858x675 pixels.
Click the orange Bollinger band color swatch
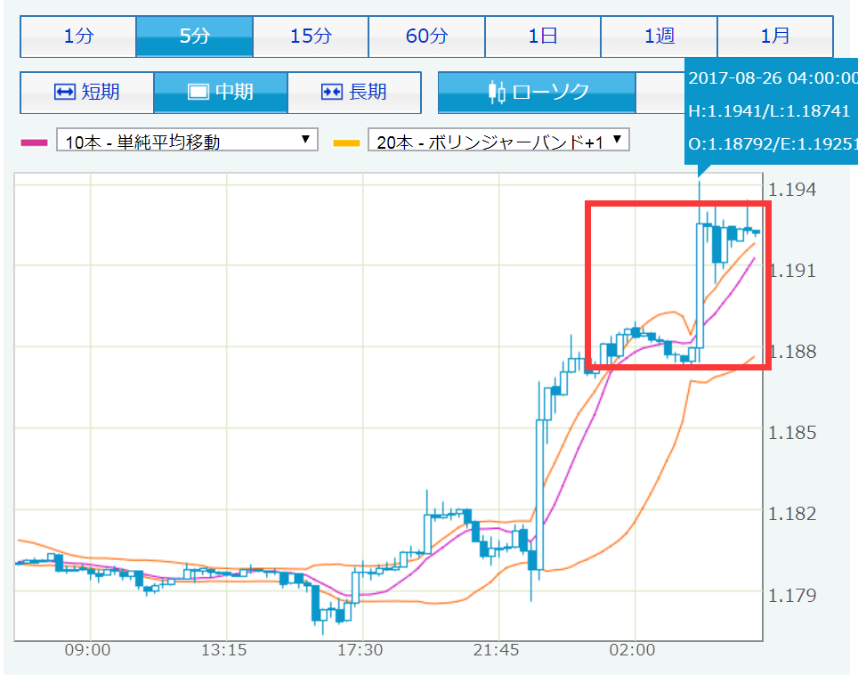[x=346, y=142]
